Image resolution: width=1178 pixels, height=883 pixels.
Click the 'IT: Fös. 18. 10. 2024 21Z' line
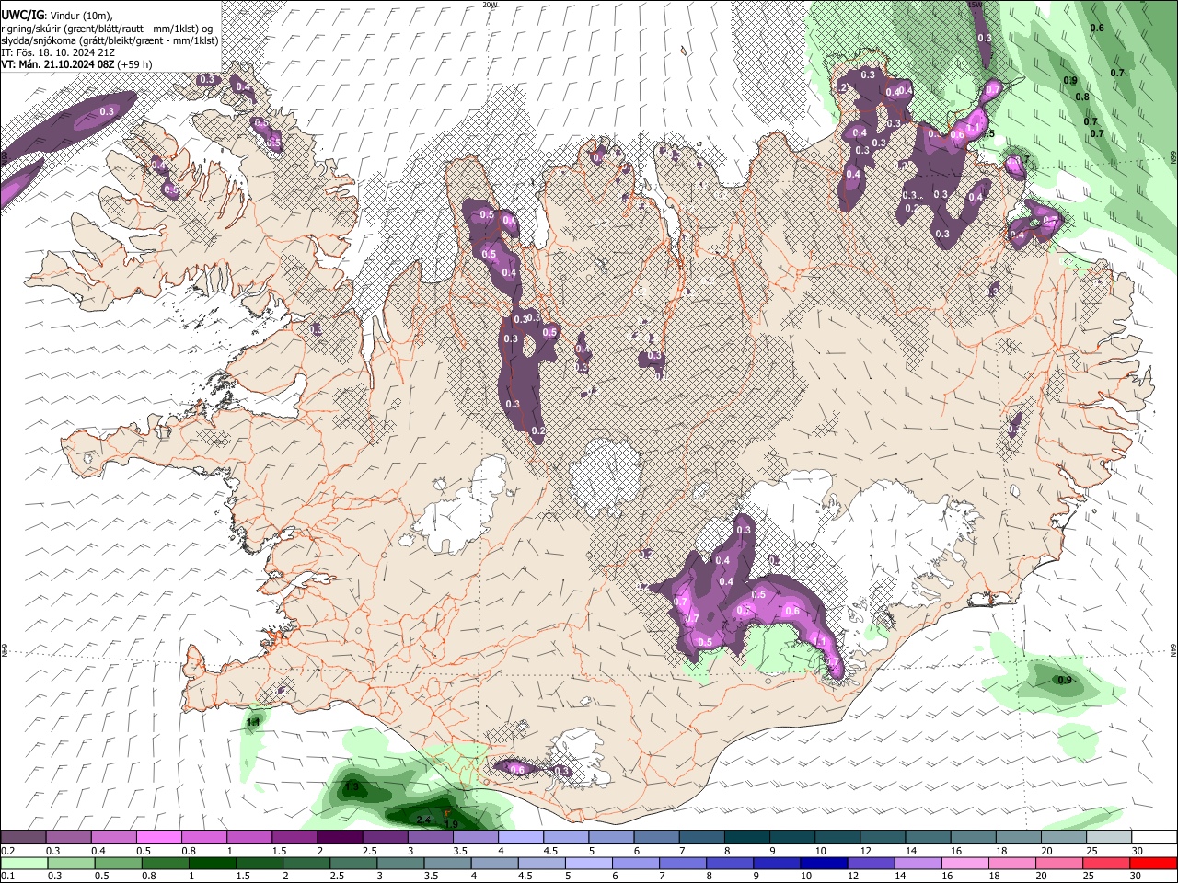click(x=57, y=52)
